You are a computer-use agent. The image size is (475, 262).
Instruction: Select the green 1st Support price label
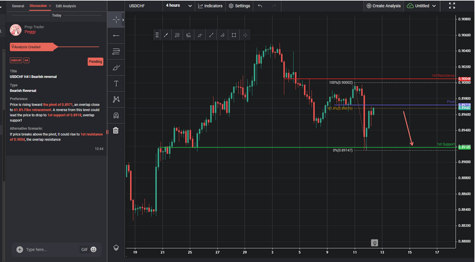464,147
